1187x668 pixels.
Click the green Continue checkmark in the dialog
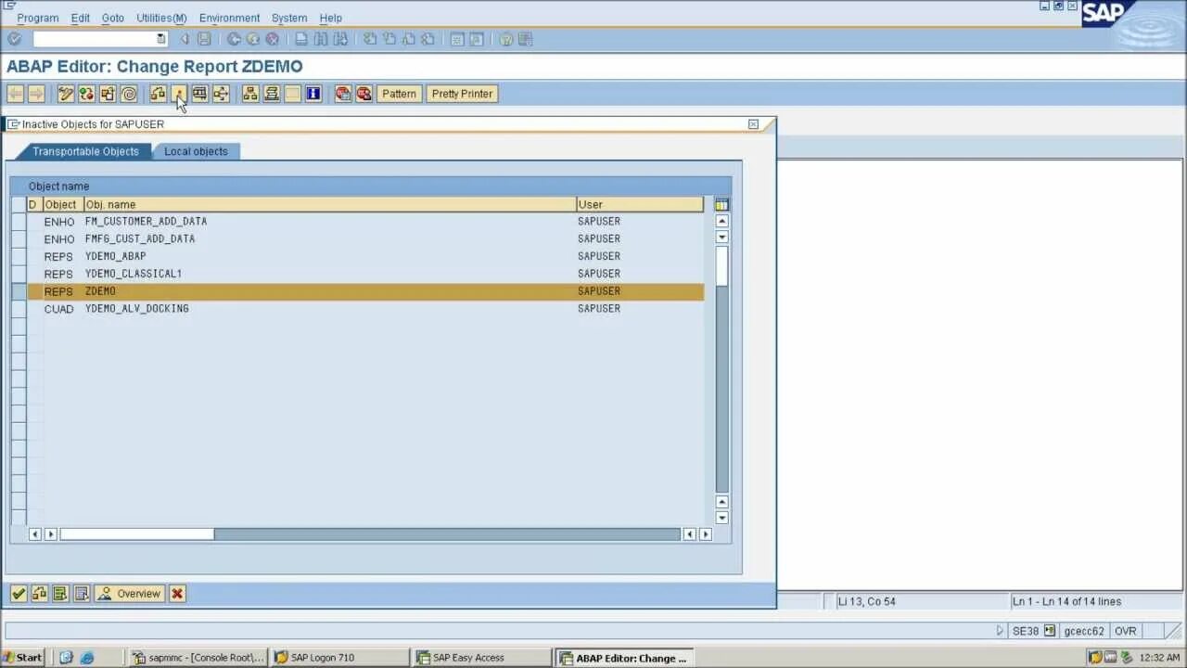coord(19,594)
